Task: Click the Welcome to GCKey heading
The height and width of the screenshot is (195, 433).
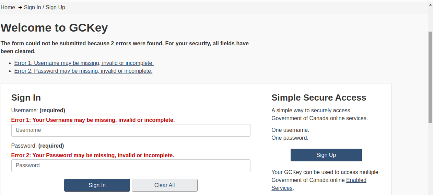Action: click(x=54, y=27)
